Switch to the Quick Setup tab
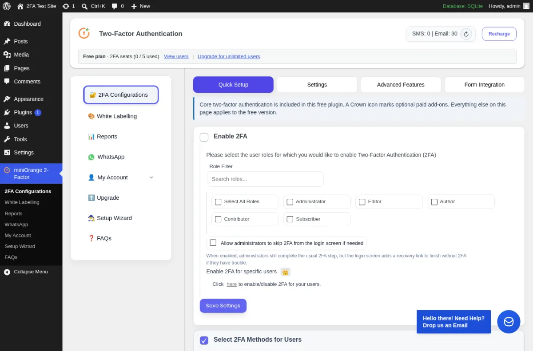 (x=233, y=85)
